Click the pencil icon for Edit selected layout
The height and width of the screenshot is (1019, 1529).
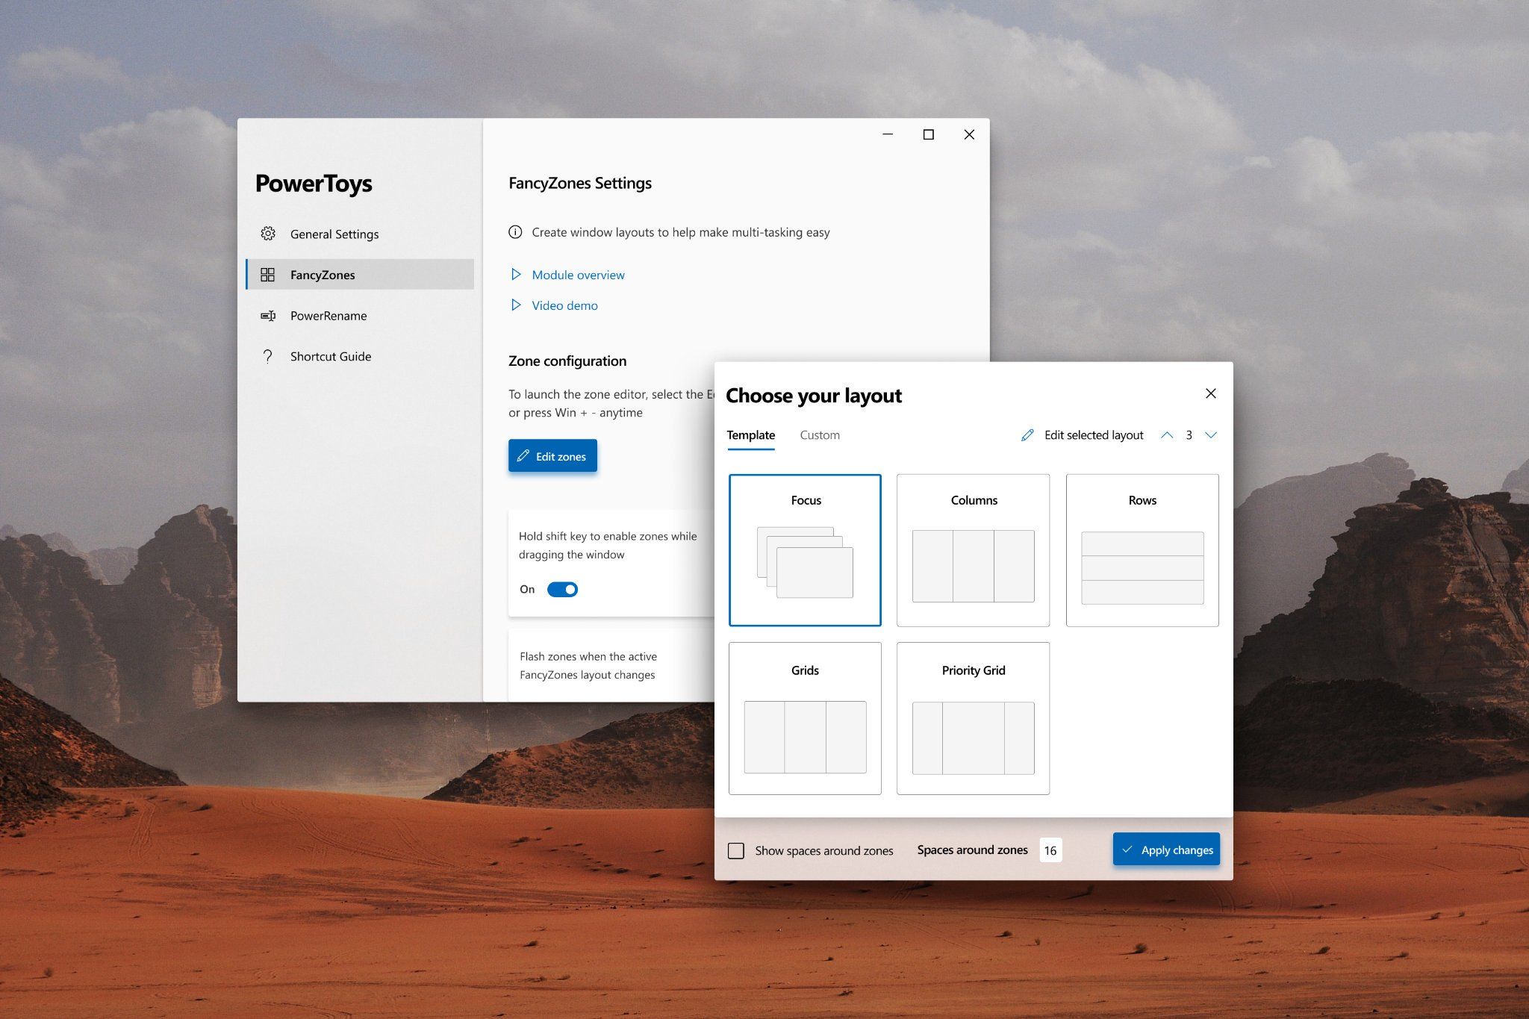coord(1027,435)
